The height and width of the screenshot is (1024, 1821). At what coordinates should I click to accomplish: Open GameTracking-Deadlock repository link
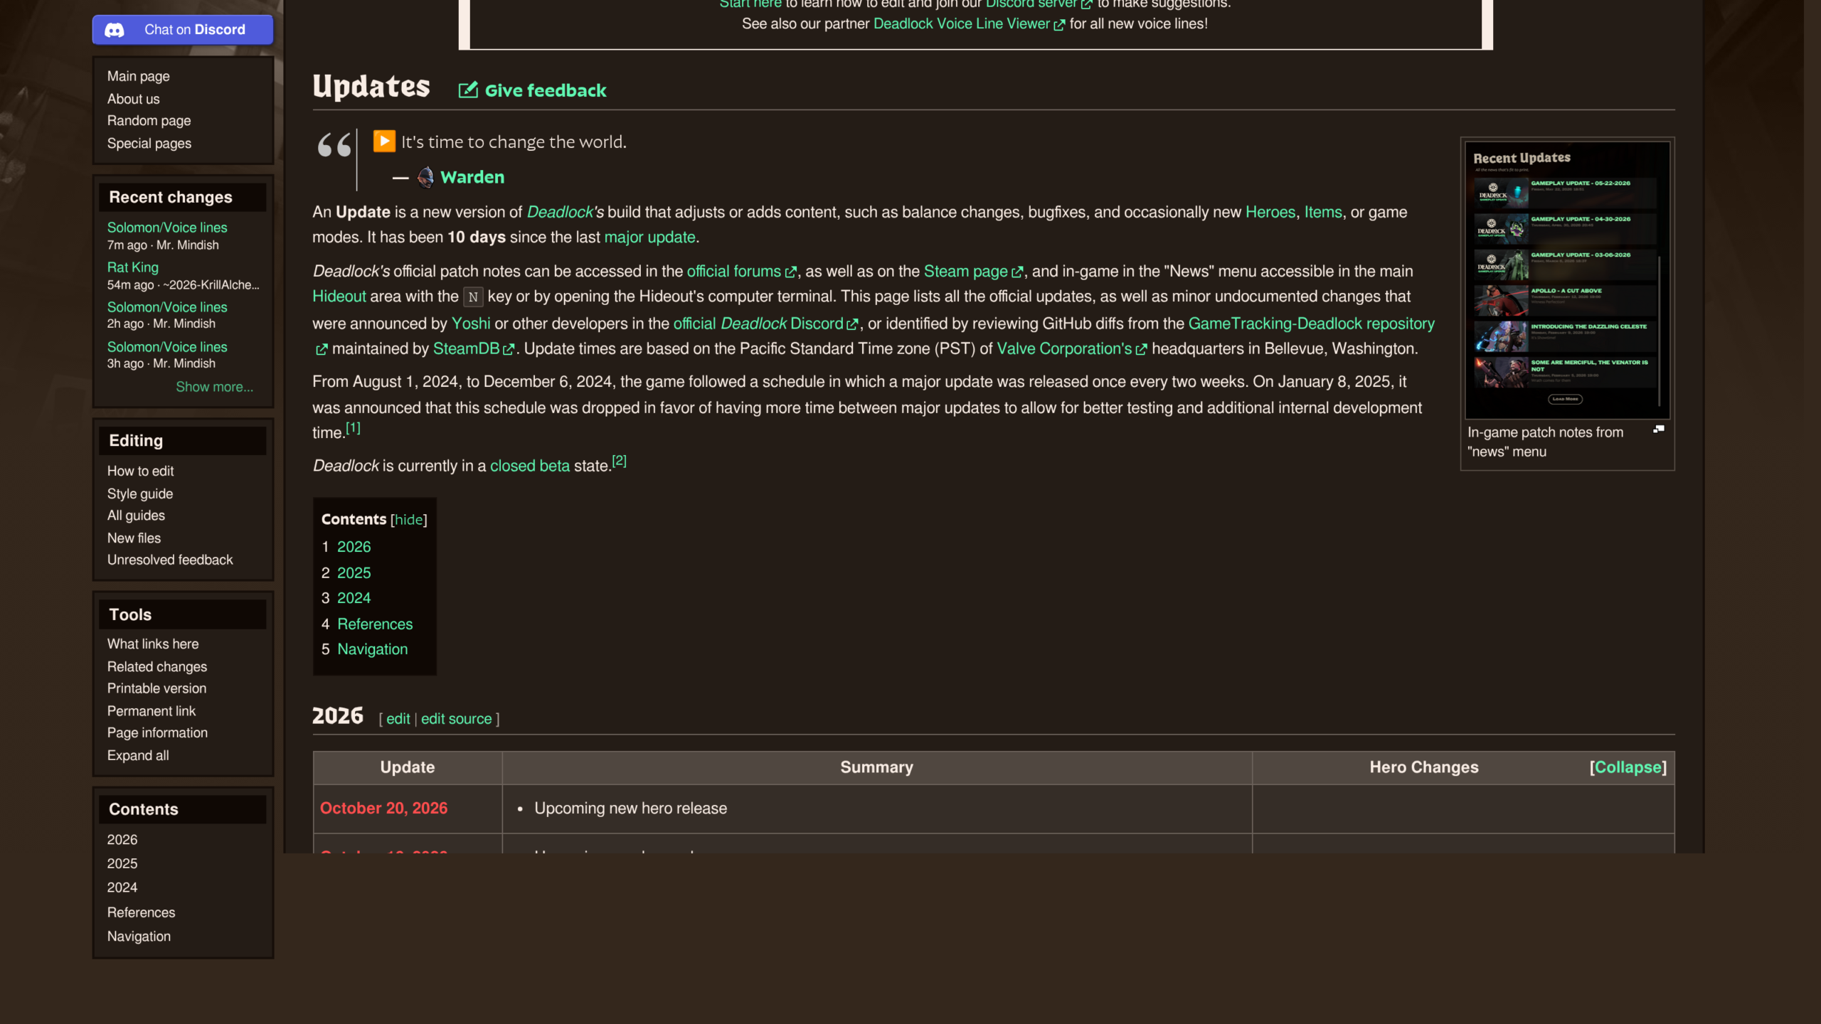[1312, 324]
